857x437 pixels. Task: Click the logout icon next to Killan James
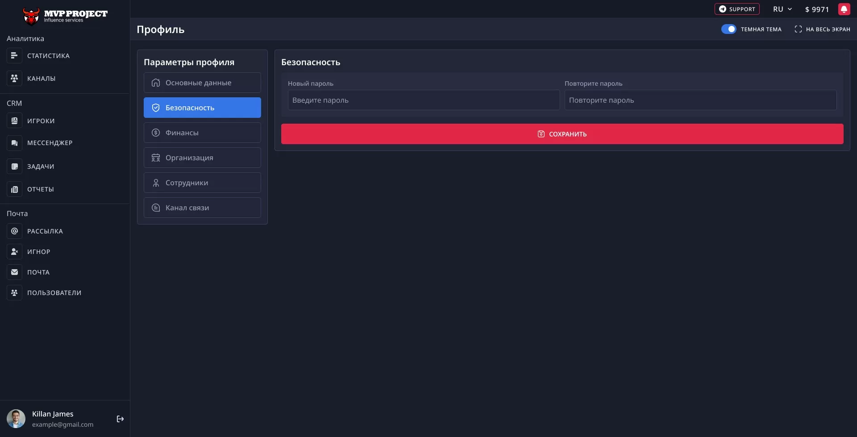120,419
